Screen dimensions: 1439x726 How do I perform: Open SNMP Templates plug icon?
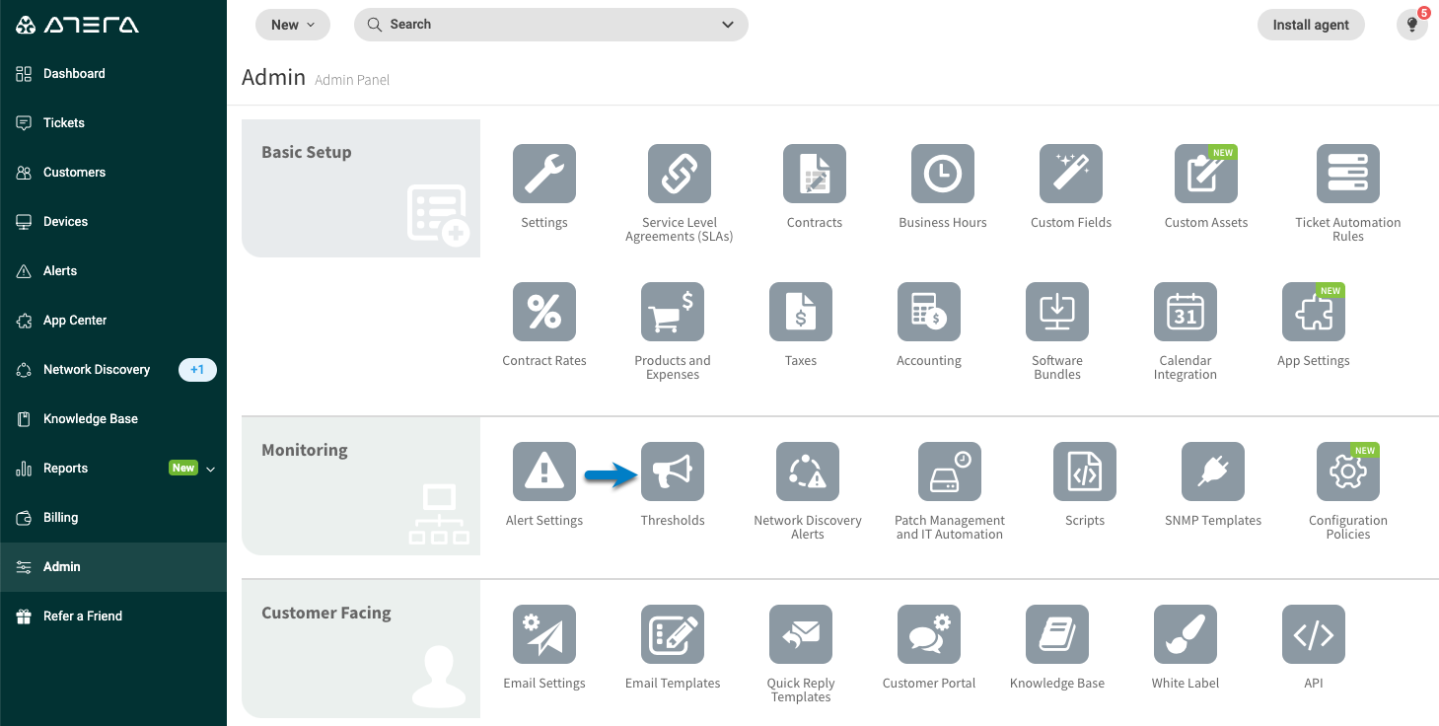pyautogui.click(x=1213, y=472)
